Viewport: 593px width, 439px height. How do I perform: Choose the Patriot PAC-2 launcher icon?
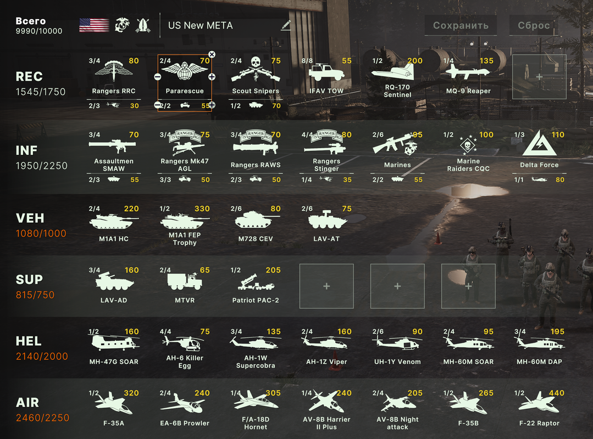pyautogui.click(x=256, y=282)
